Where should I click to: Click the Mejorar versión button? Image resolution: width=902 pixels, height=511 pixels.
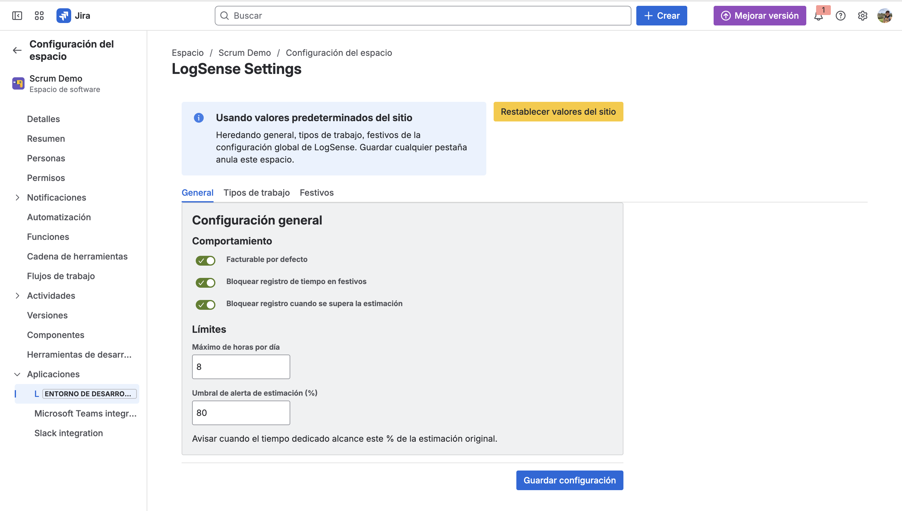coord(760,16)
